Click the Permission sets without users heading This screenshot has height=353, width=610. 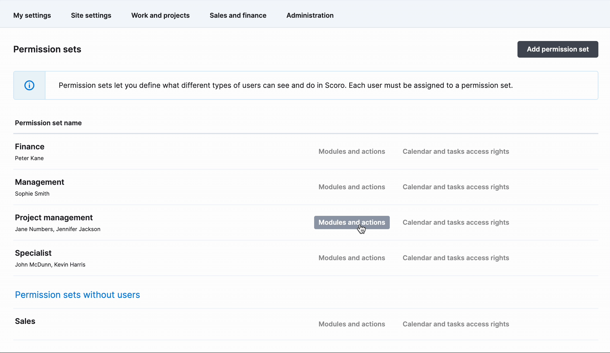pyautogui.click(x=78, y=295)
